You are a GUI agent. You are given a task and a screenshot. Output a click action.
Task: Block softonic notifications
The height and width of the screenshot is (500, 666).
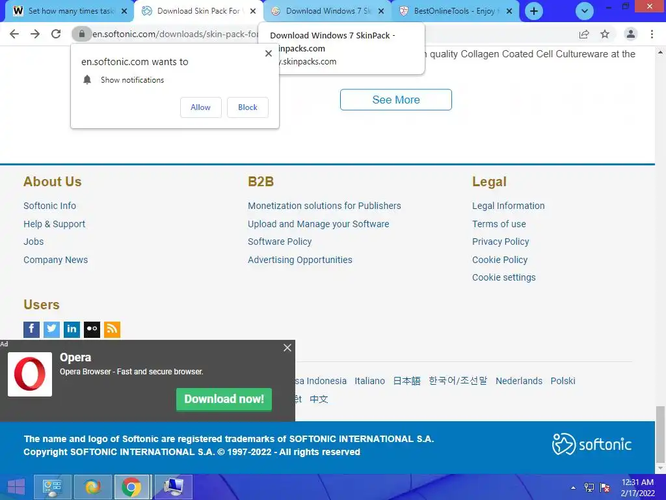pyautogui.click(x=248, y=107)
